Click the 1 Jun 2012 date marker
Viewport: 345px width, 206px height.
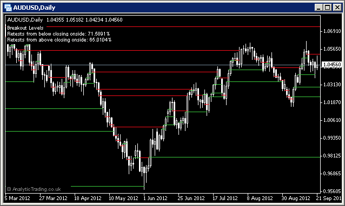(x=155, y=198)
